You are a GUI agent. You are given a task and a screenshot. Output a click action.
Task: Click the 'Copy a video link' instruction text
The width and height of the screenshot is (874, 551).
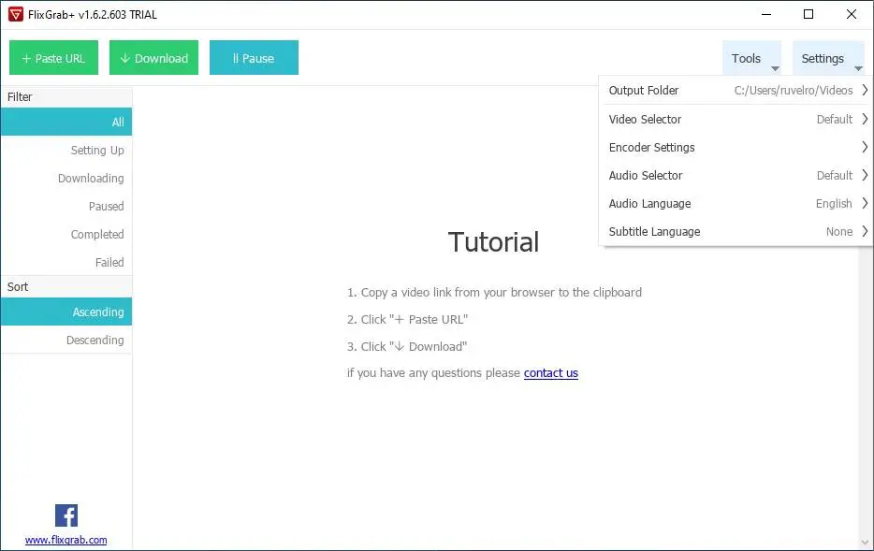(494, 293)
